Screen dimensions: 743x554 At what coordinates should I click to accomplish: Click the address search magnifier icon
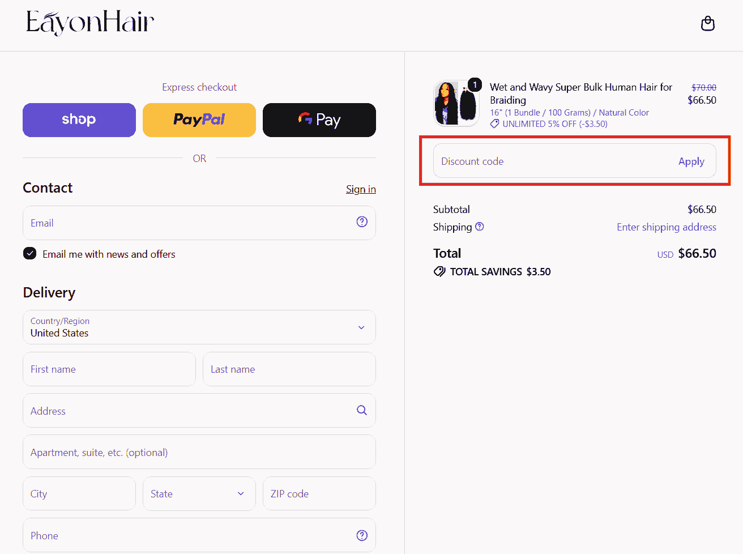click(x=362, y=410)
